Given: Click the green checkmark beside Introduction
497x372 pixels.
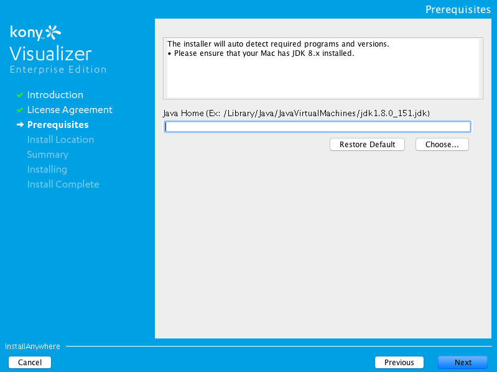Looking at the screenshot, I should coord(20,95).
